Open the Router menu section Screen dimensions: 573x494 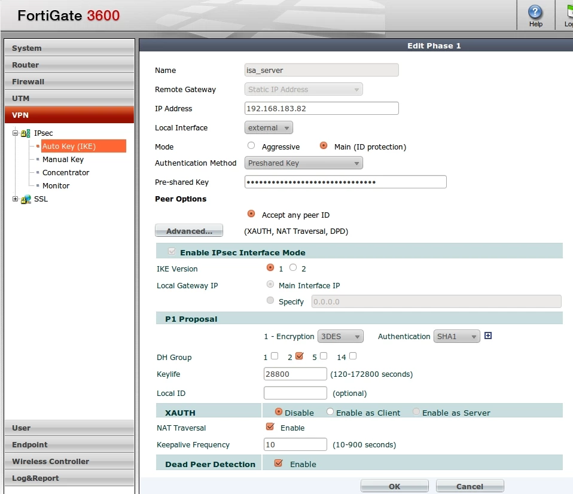(x=69, y=65)
